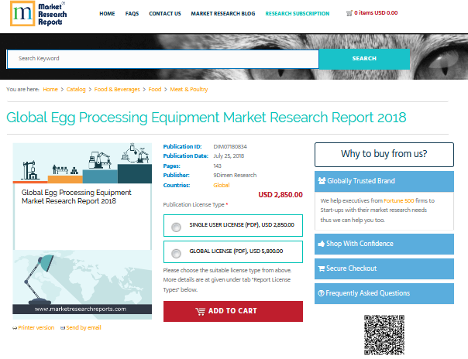The height and width of the screenshot is (359, 468).
Task: Expand Frequently Asked Questions section
Action: [x=384, y=293]
